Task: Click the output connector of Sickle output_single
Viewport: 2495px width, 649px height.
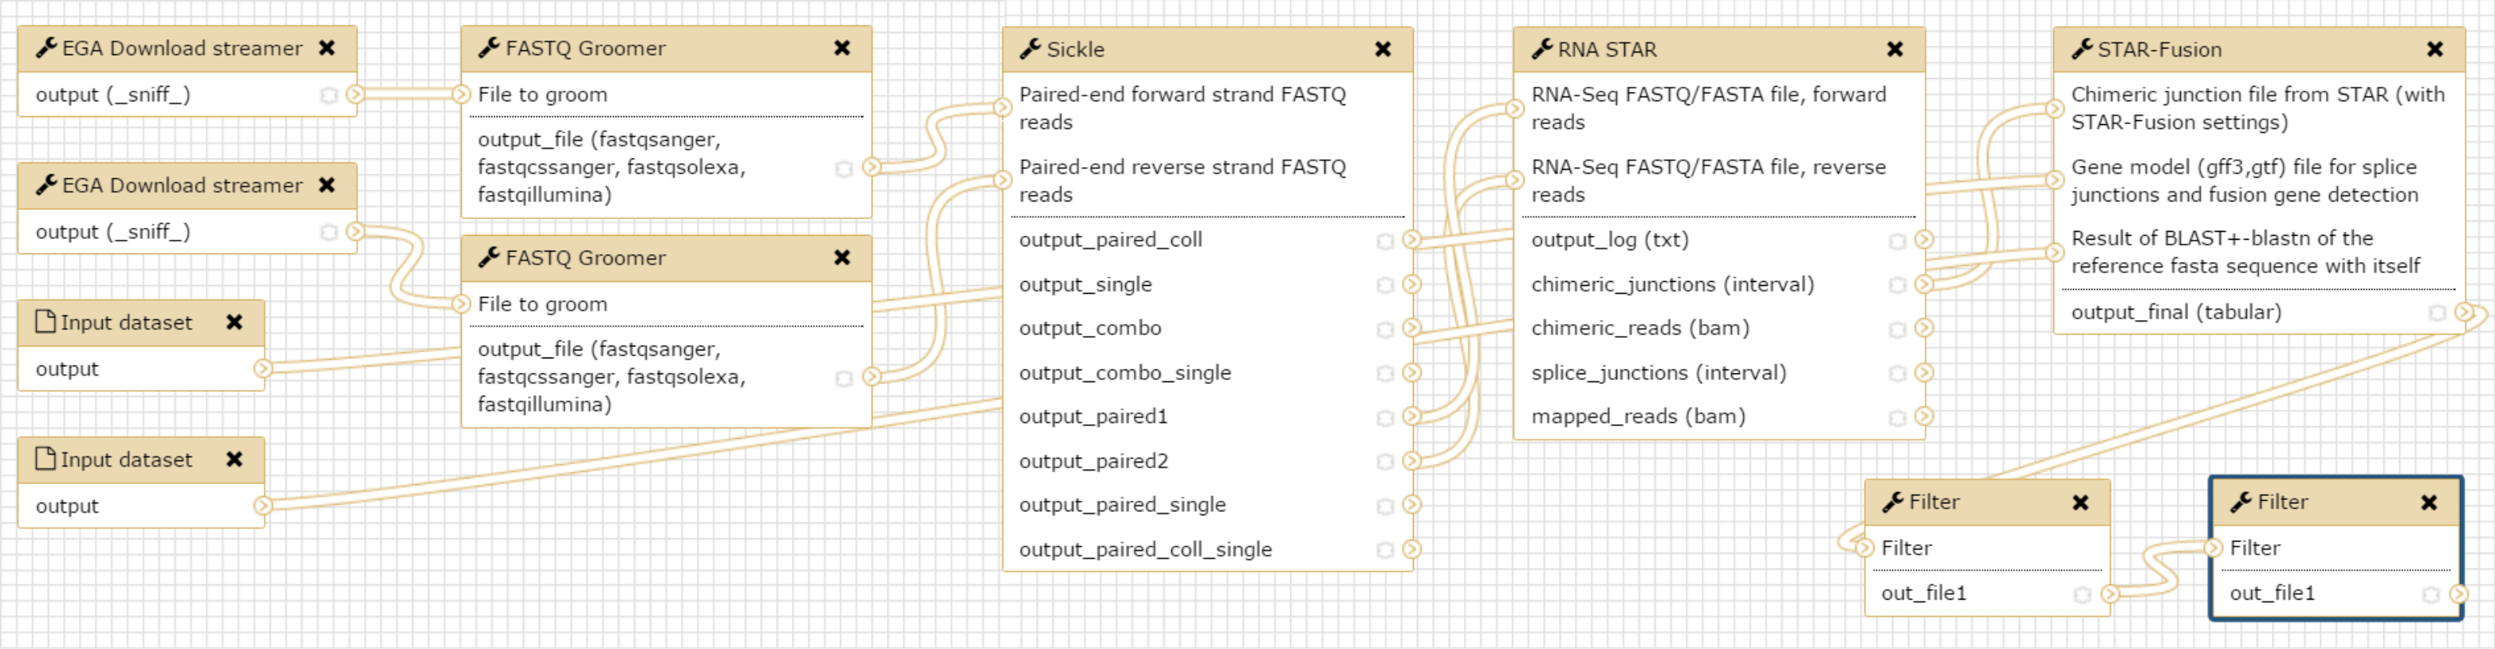Action: (1412, 284)
